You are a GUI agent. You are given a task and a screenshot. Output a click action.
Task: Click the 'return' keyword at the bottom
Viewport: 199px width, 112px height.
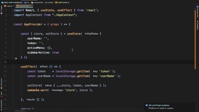25,109
